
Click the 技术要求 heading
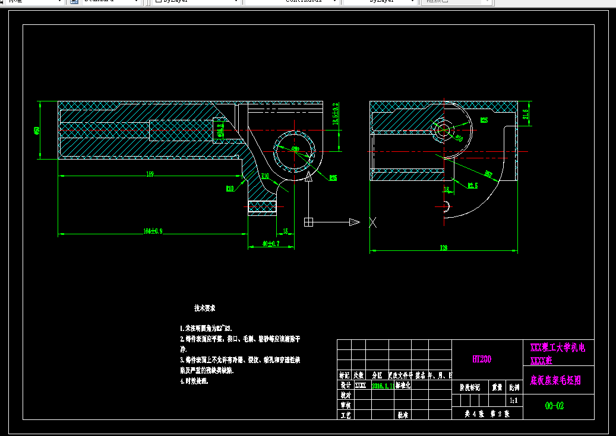pos(204,308)
